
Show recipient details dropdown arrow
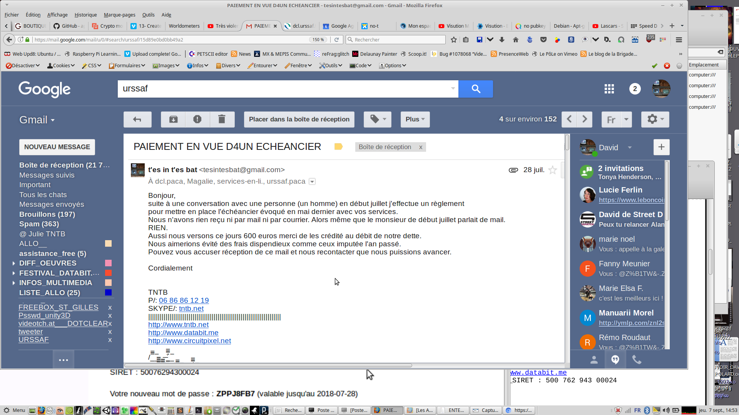click(x=312, y=182)
